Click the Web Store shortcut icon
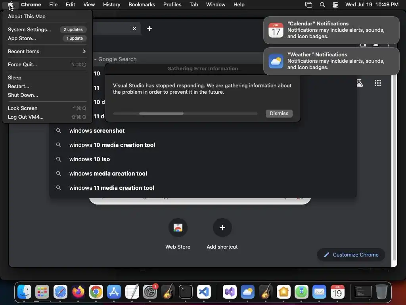The height and width of the screenshot is (305, 406). point(178,228)
